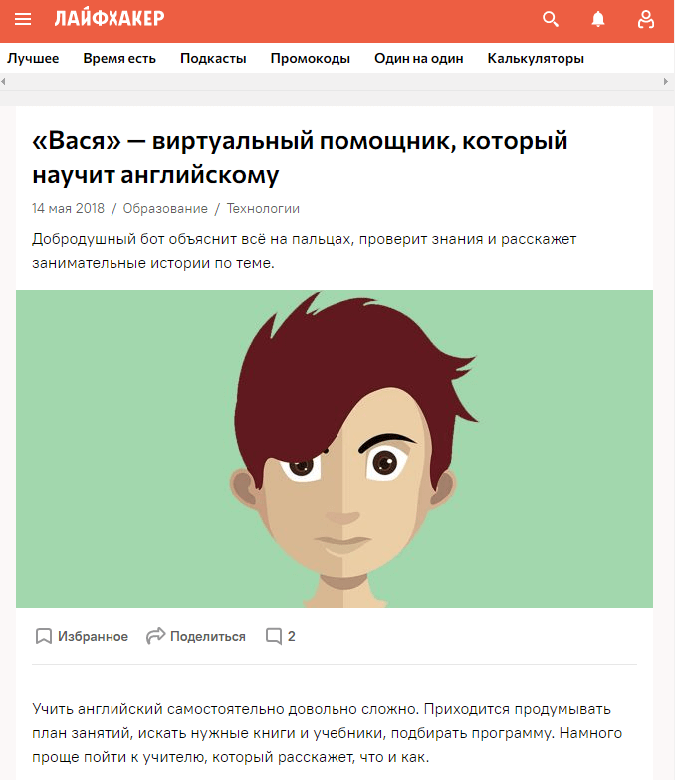Click the Вася character illustration
The image size is (675, 780).
[x=343, y=448]
